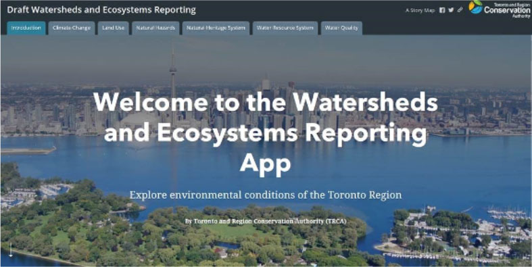Click the 'Explore environmental conditions' subtitle
The image size is (532, 267).
coord(266,195)
